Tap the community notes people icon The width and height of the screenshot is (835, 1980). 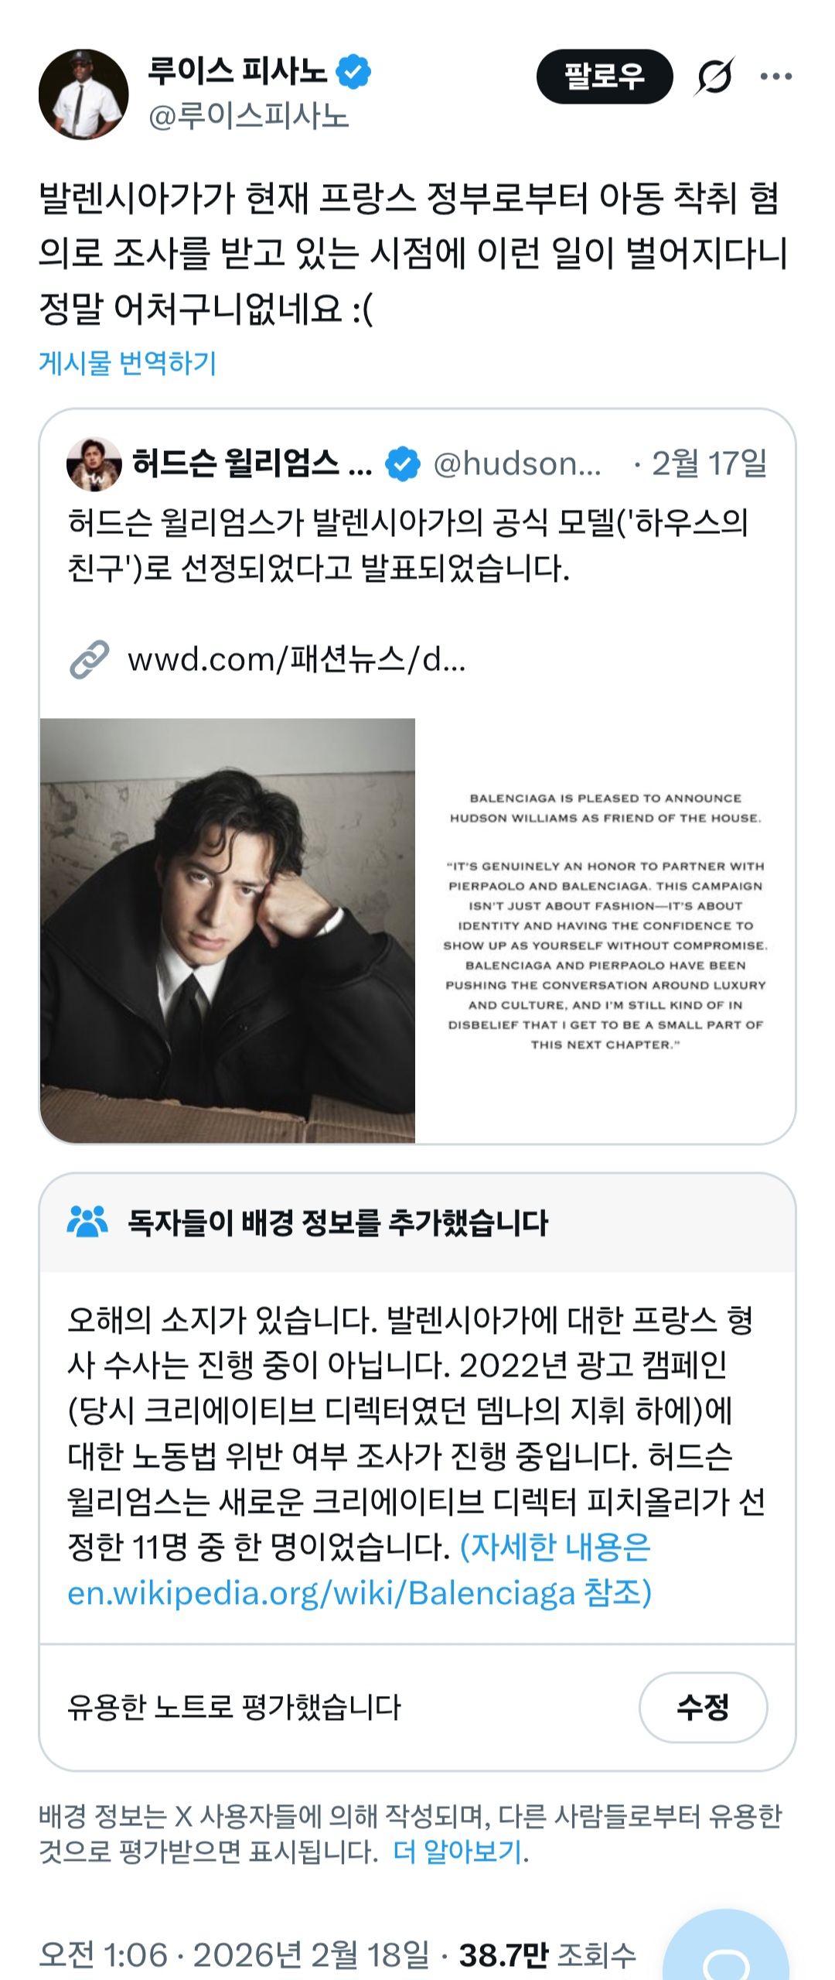87,1223
